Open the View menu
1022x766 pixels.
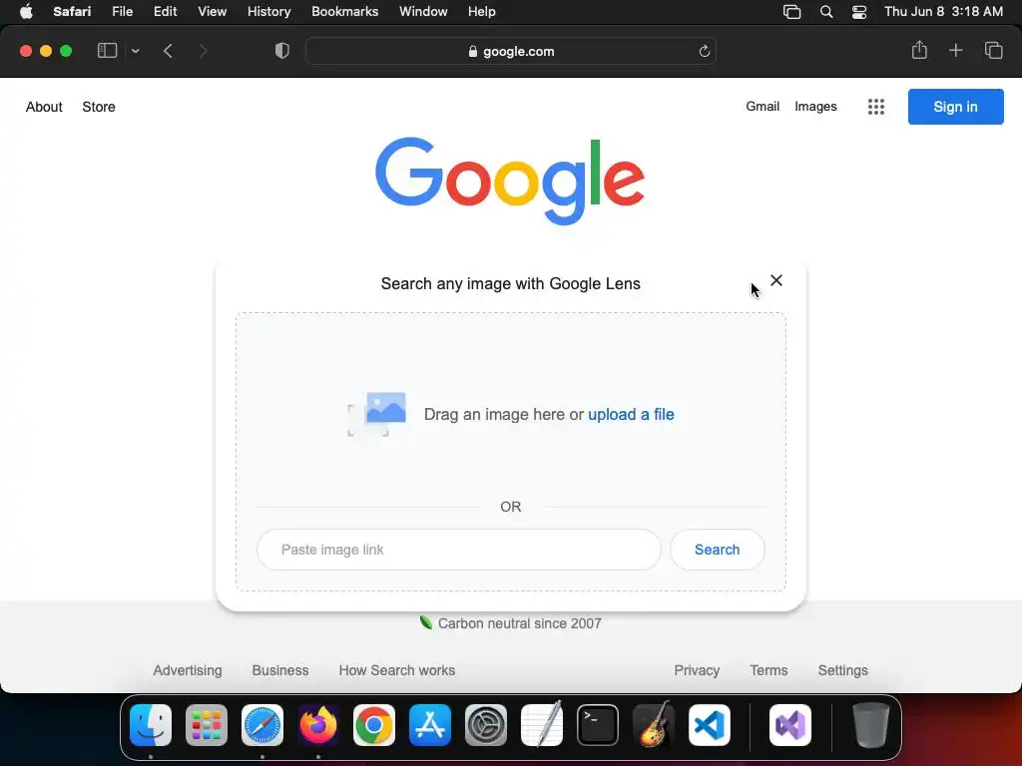tap(212, 12)
